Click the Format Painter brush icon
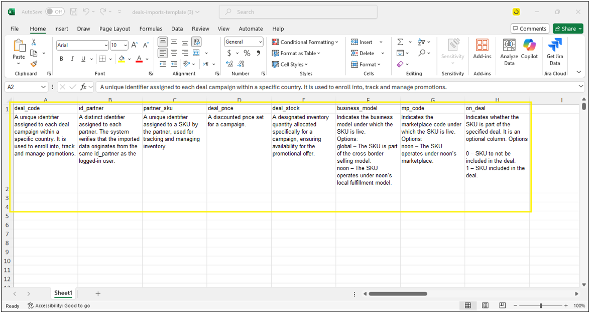 click(34, 64)
